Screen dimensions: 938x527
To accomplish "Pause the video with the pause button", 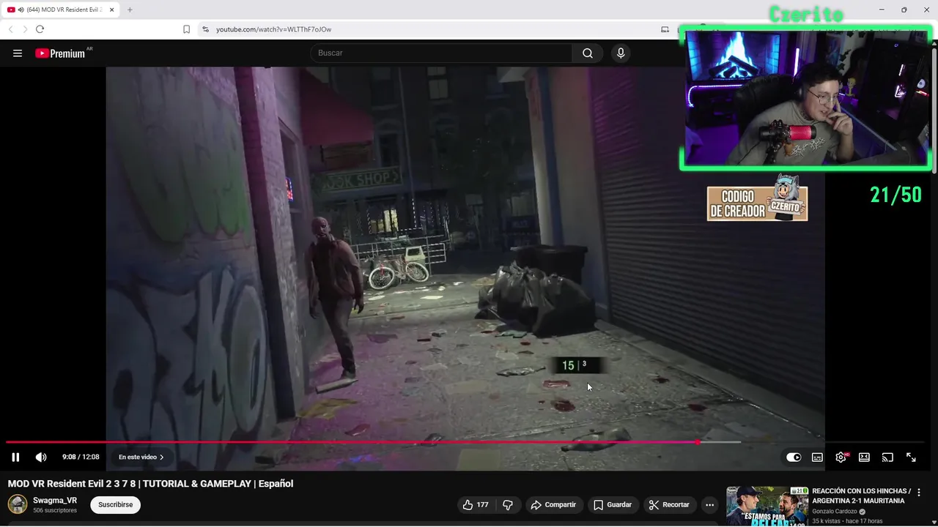I will pyautogui.click(x=15, y=457).
